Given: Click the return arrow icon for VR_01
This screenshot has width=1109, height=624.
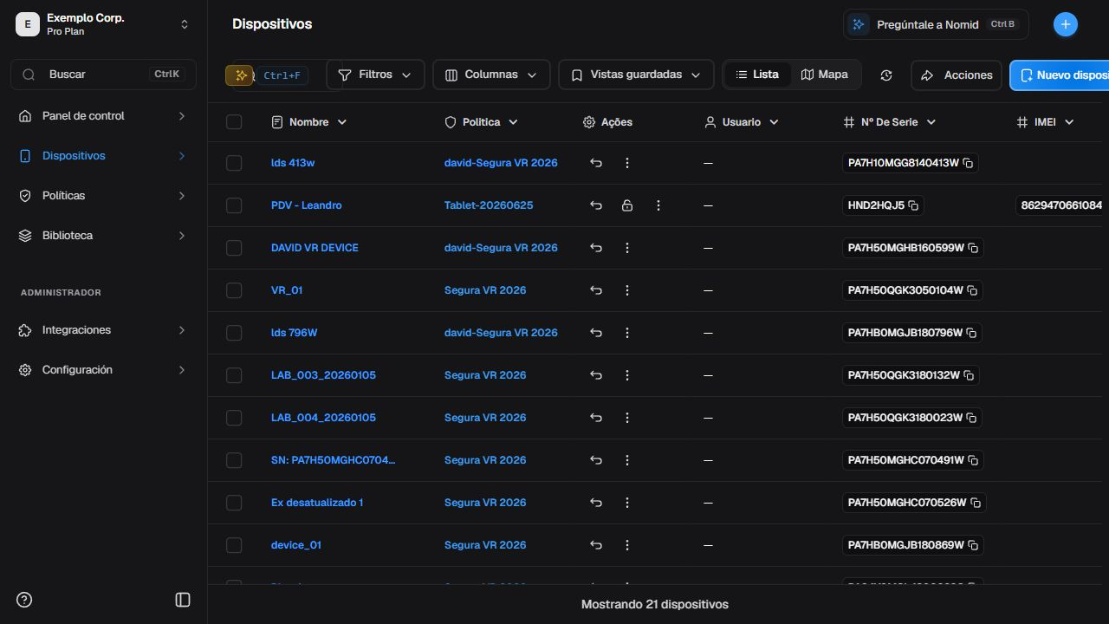Looking at the screenshot, I should (596, 290).
